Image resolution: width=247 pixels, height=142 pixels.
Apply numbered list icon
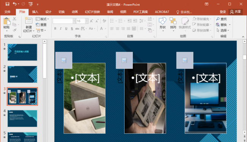[x=120, y=21]
